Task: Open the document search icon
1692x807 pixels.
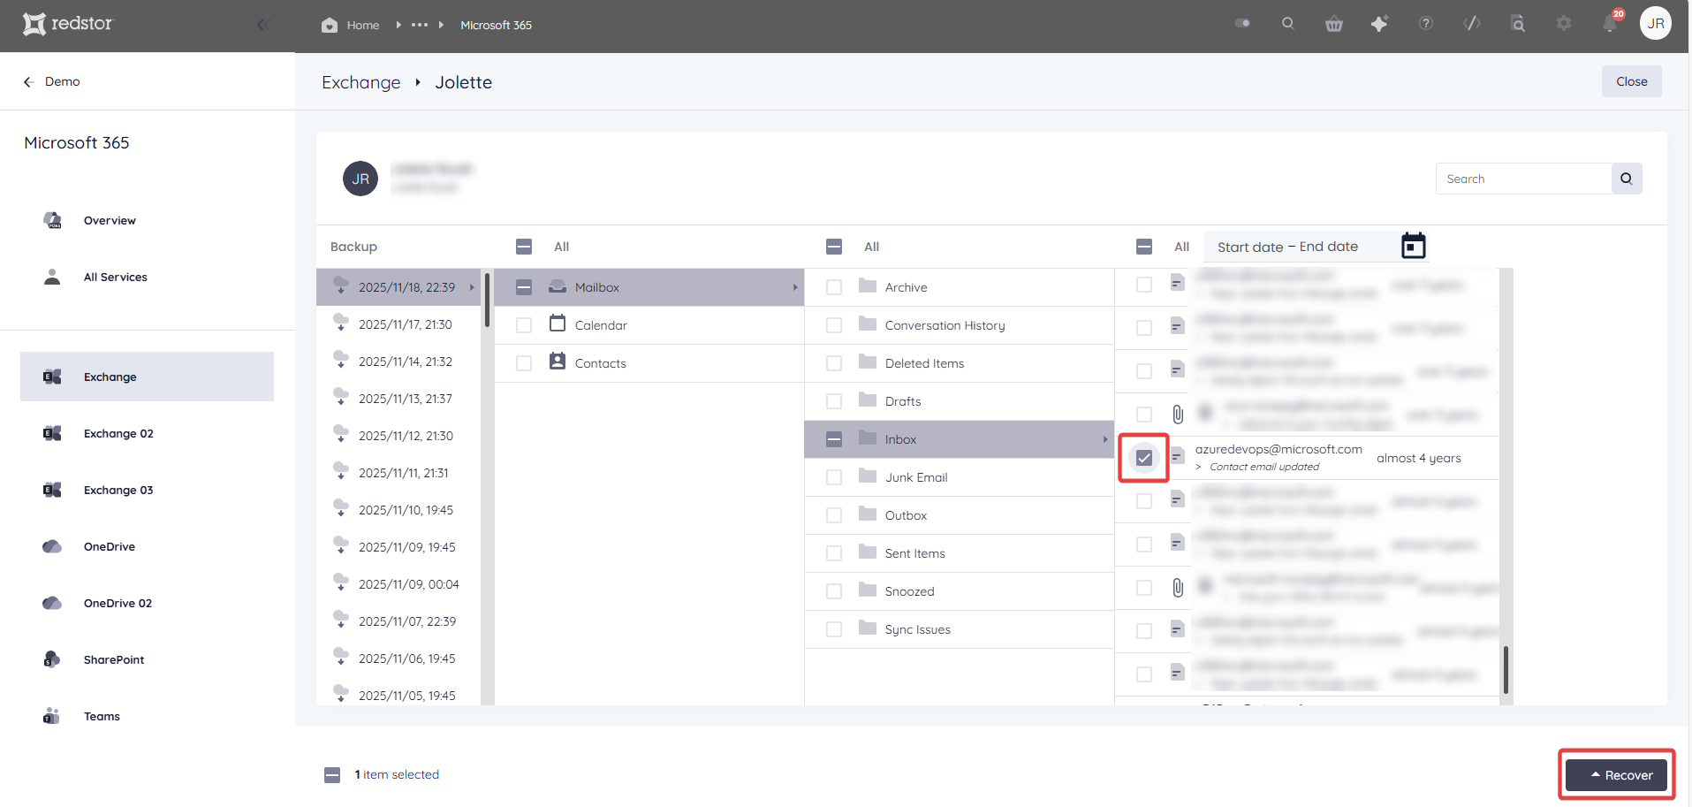Action: tap(1518, 24)
